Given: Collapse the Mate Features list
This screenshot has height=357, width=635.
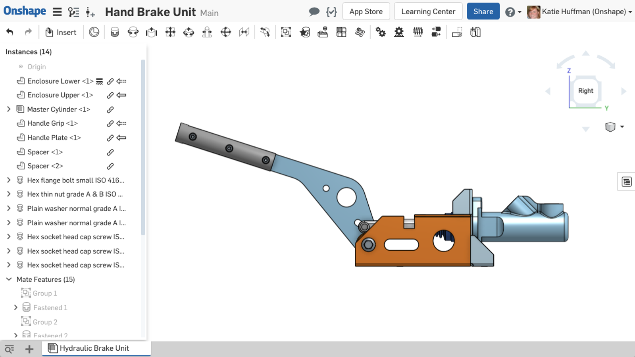Looking at the screenshot, I should tap(9, 279).
